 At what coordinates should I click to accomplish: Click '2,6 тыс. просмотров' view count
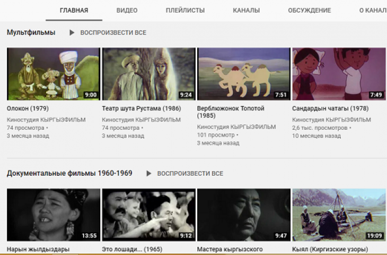point(320,128)
